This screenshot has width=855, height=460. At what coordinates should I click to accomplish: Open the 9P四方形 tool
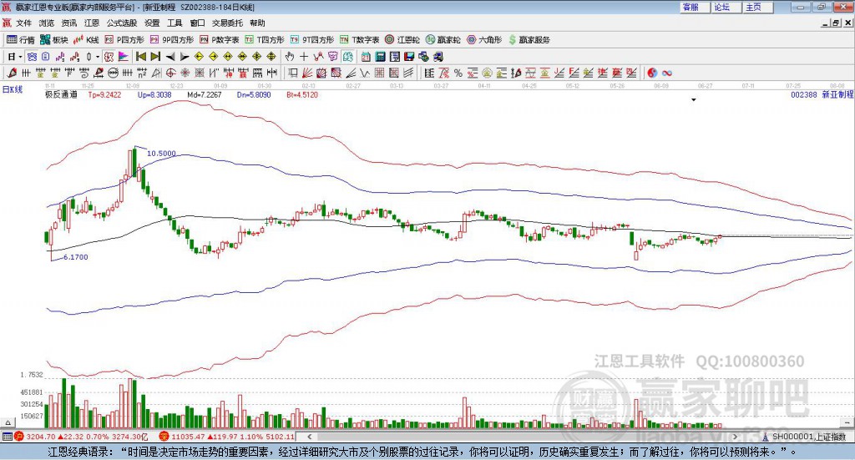click(172, 40)
